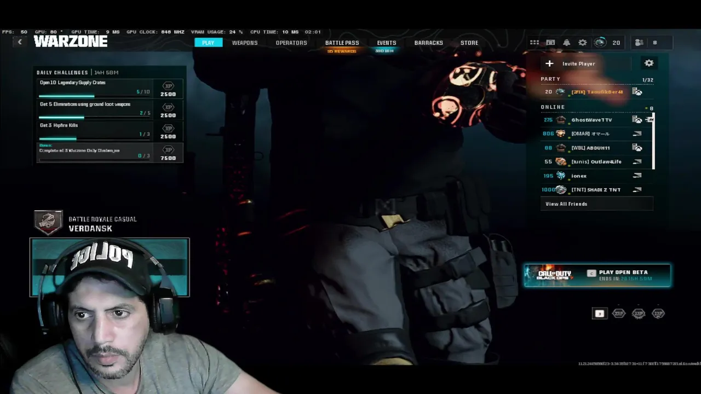Click rank emblem beside Outlaw4Life

[x=561, y=161]
